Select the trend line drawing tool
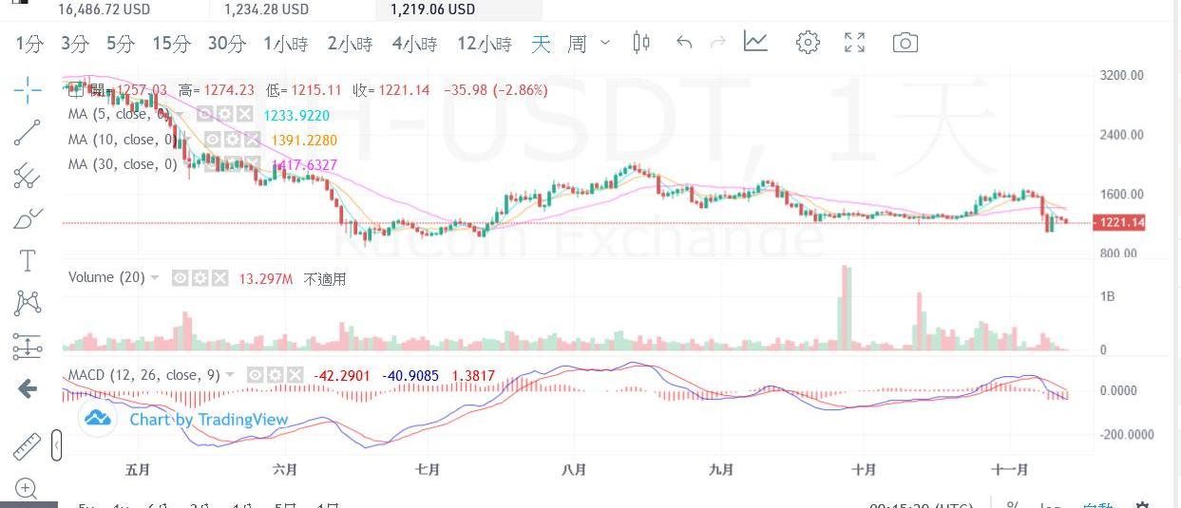 [28, 133]
